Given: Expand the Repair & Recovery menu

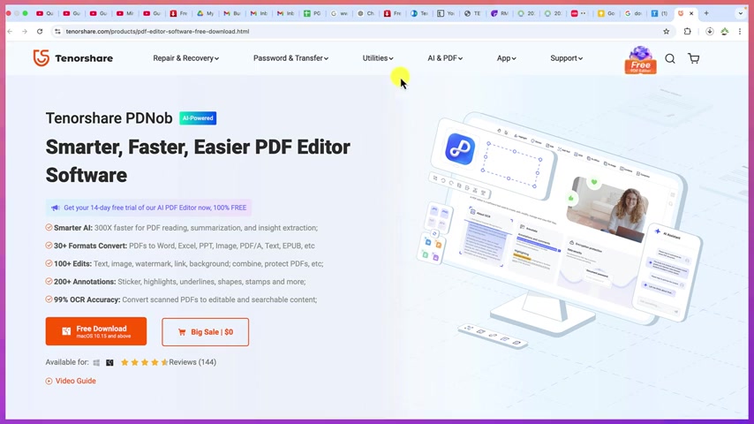Looking at the screenshot, I should point(185,58).
